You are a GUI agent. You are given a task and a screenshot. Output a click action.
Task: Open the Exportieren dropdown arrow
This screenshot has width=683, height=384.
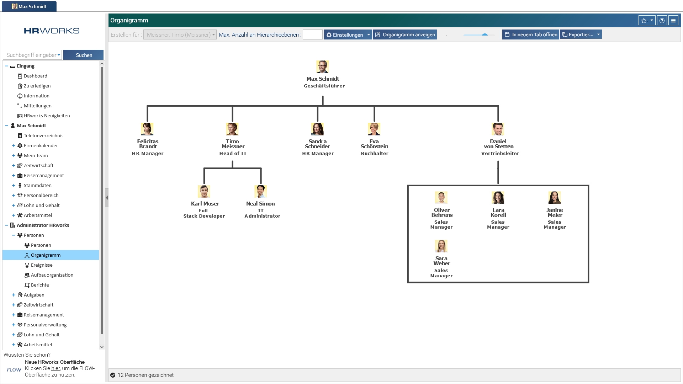click(x=598, y=34)
